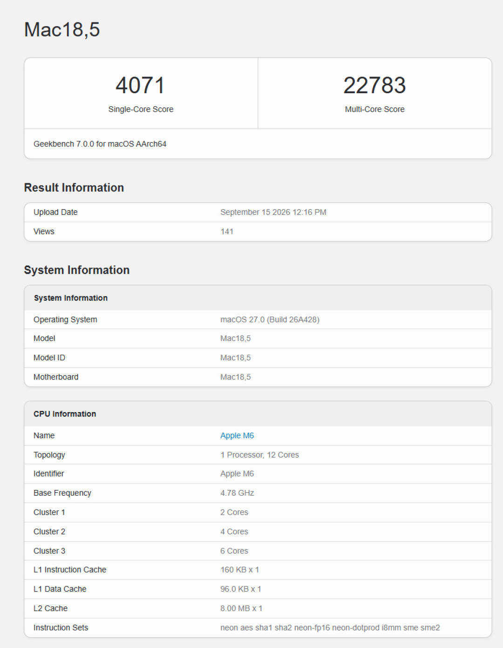Select the Mac18,5 value in the Model row

coord(235,338)
